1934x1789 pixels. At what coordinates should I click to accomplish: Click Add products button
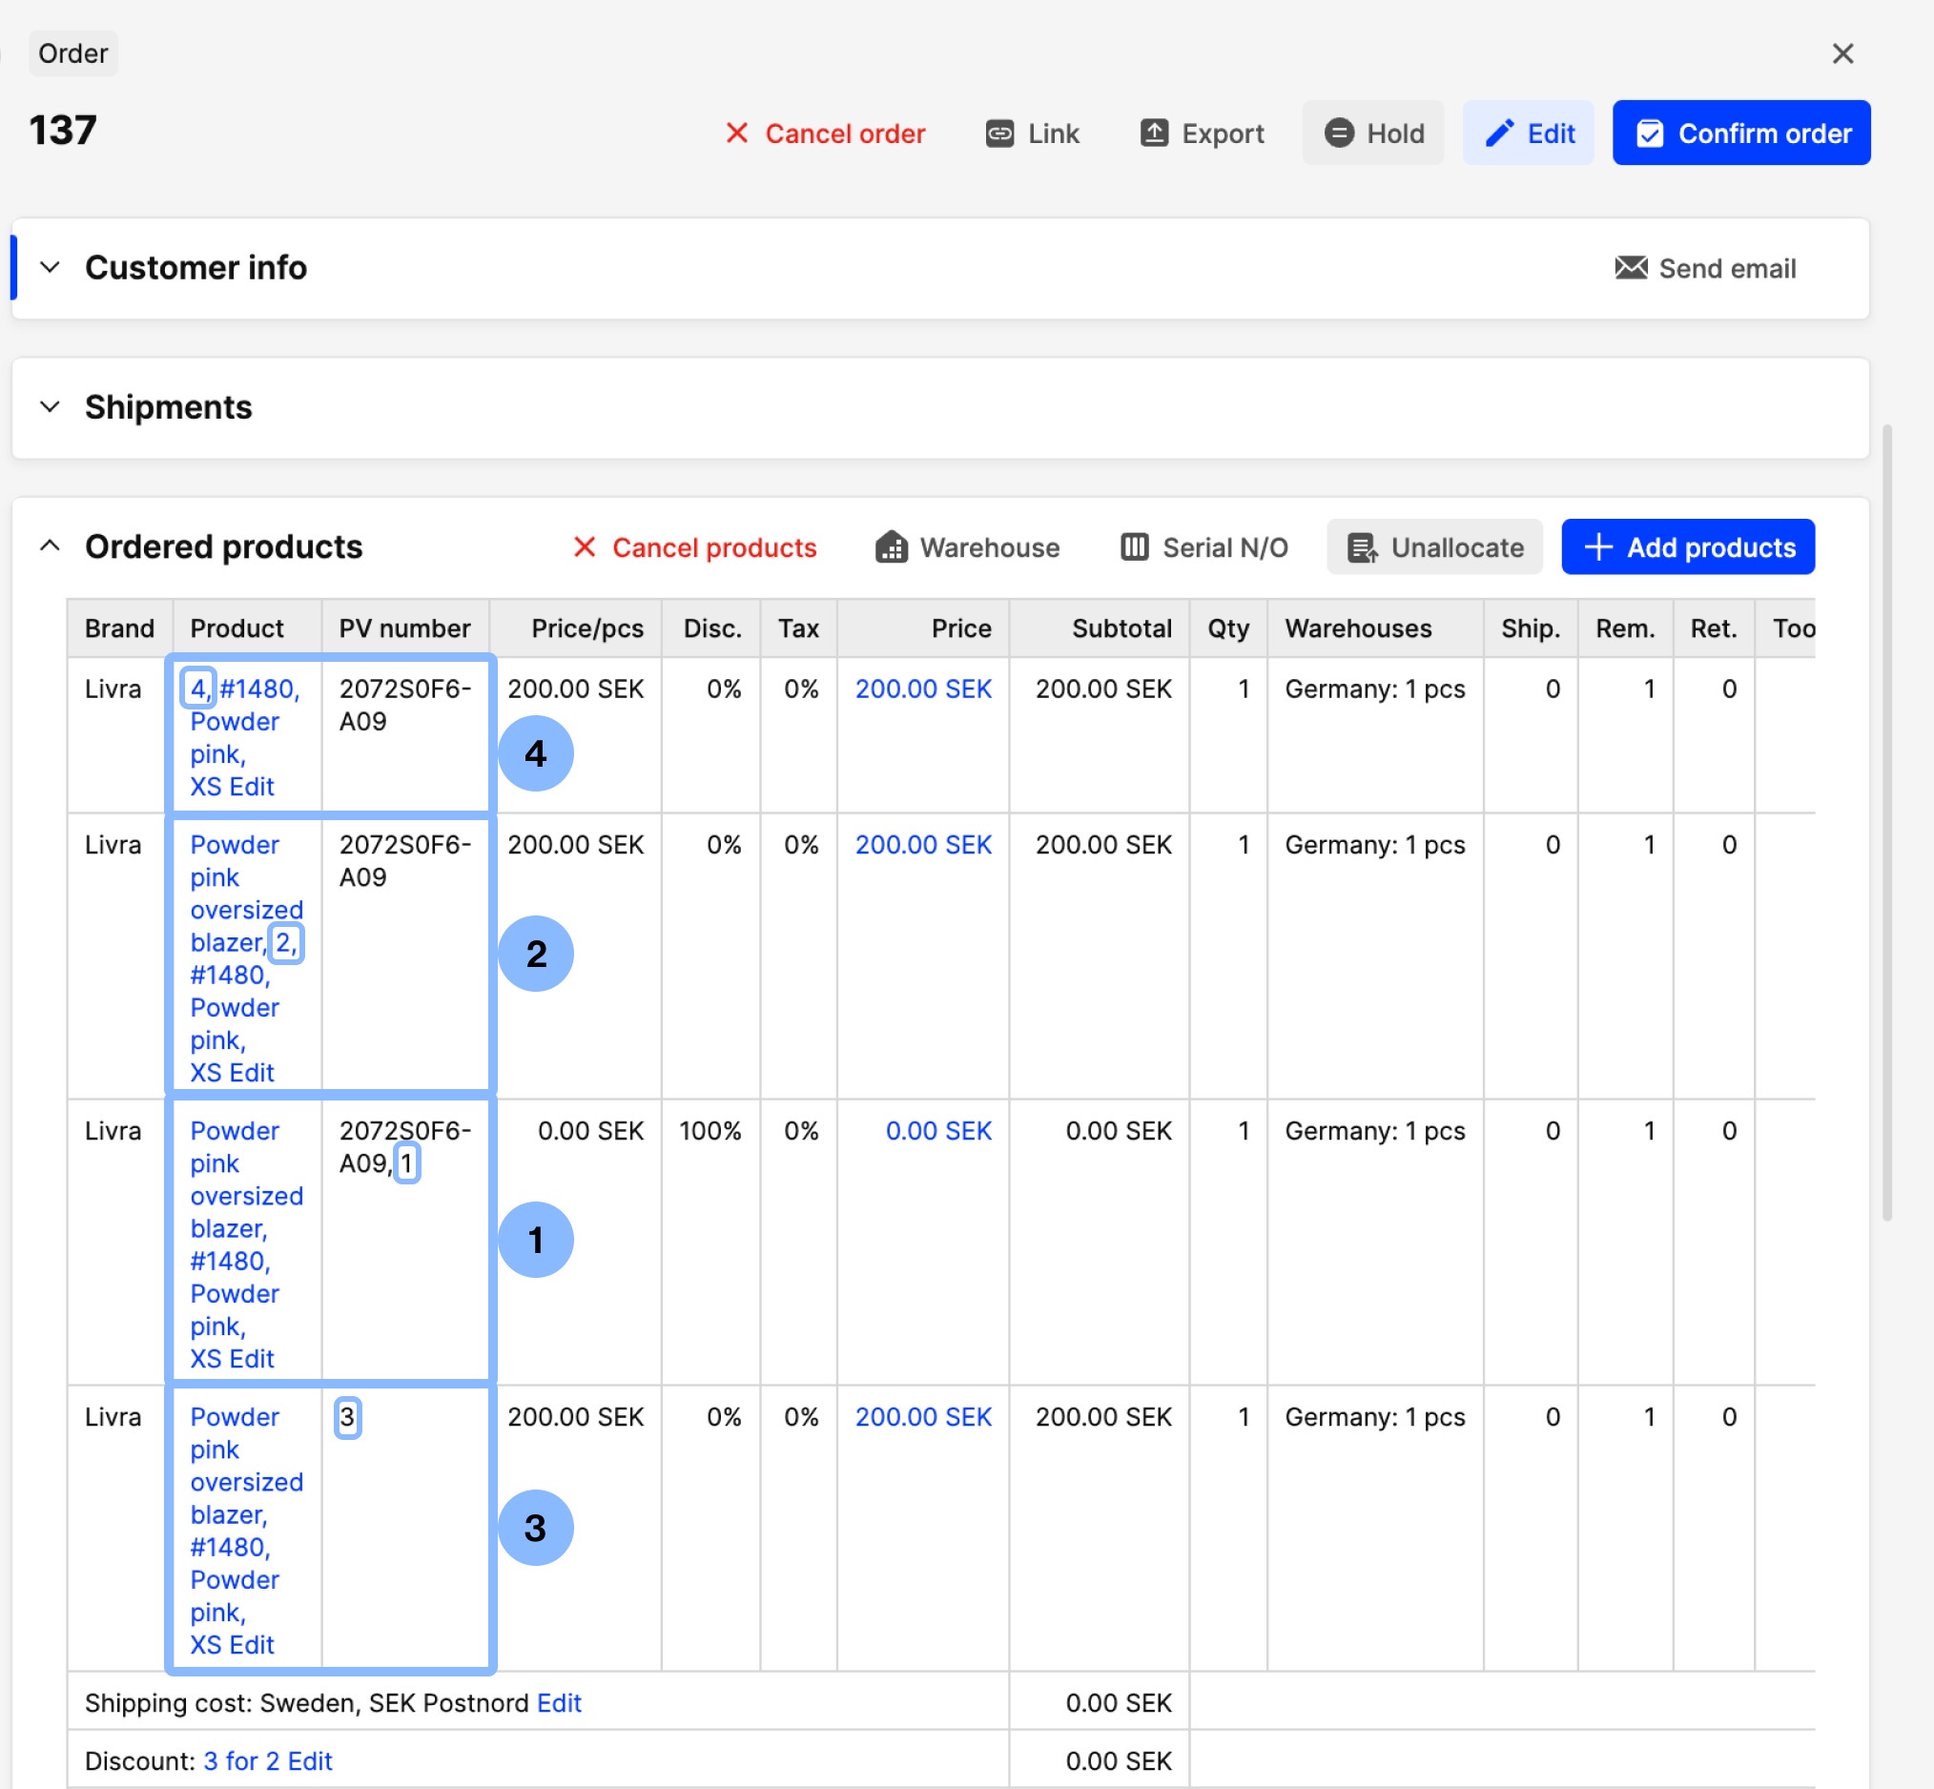(x=1687, y=547)
